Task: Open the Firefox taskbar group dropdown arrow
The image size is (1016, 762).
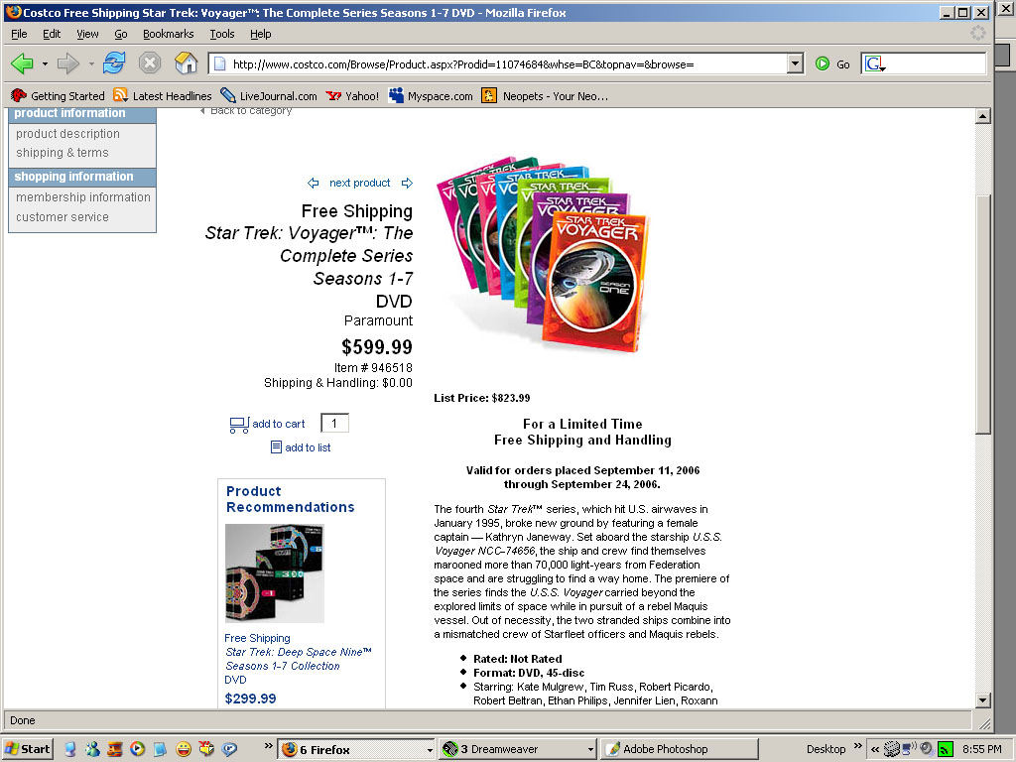Action: click(429, 750)
